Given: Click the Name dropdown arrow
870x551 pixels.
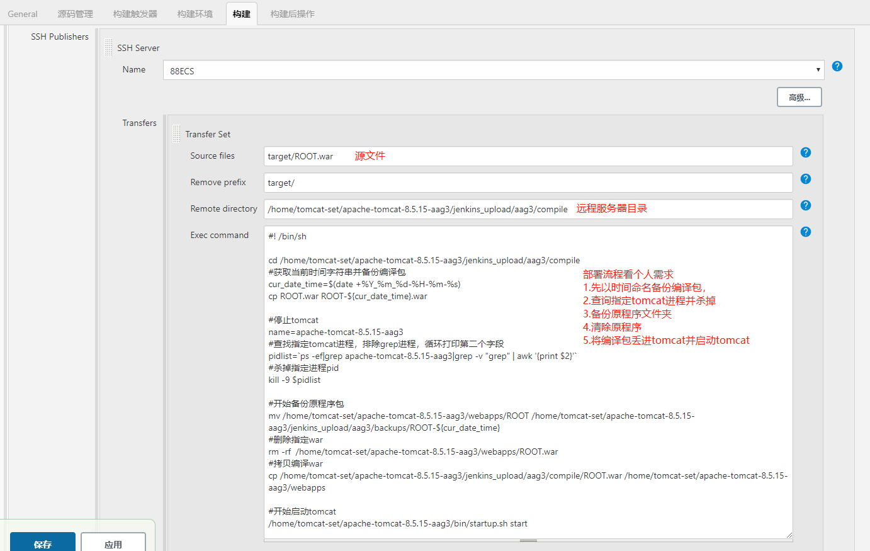Looking at the screenshot, I should 818,69.
